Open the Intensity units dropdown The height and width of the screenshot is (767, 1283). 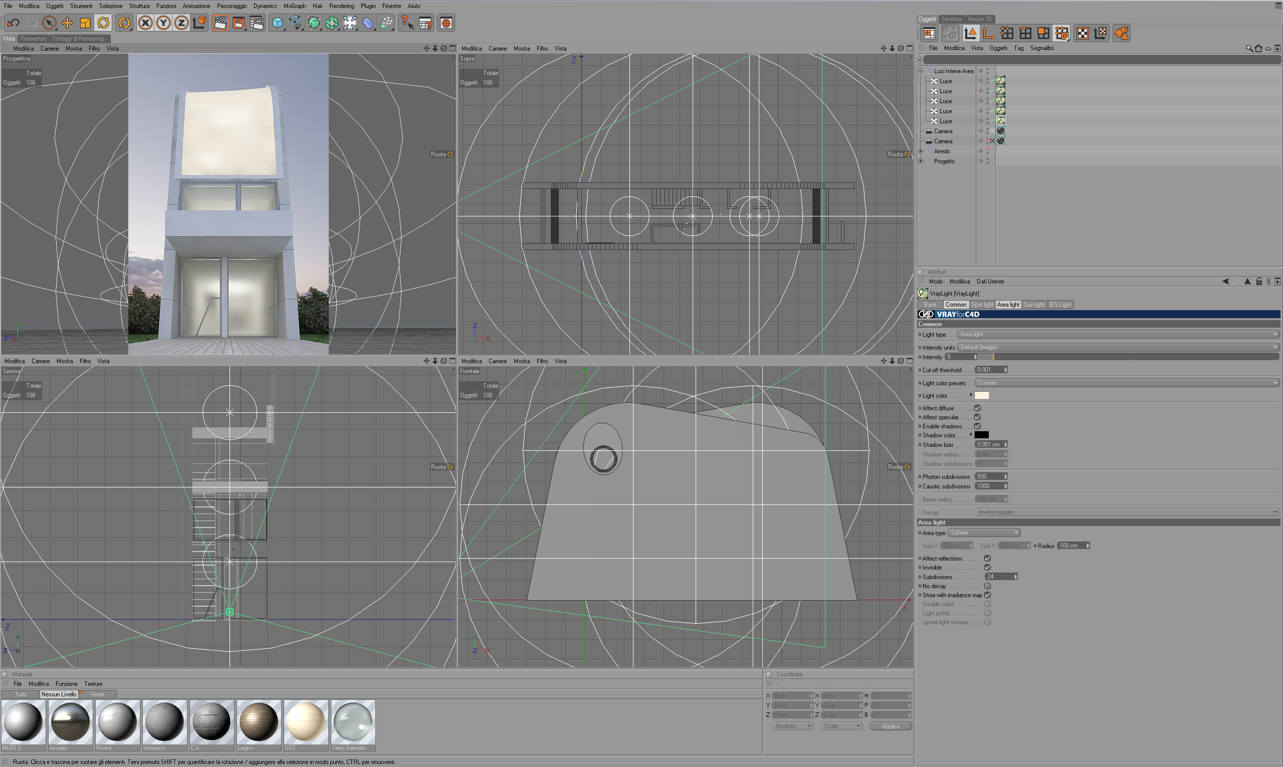1118,347
